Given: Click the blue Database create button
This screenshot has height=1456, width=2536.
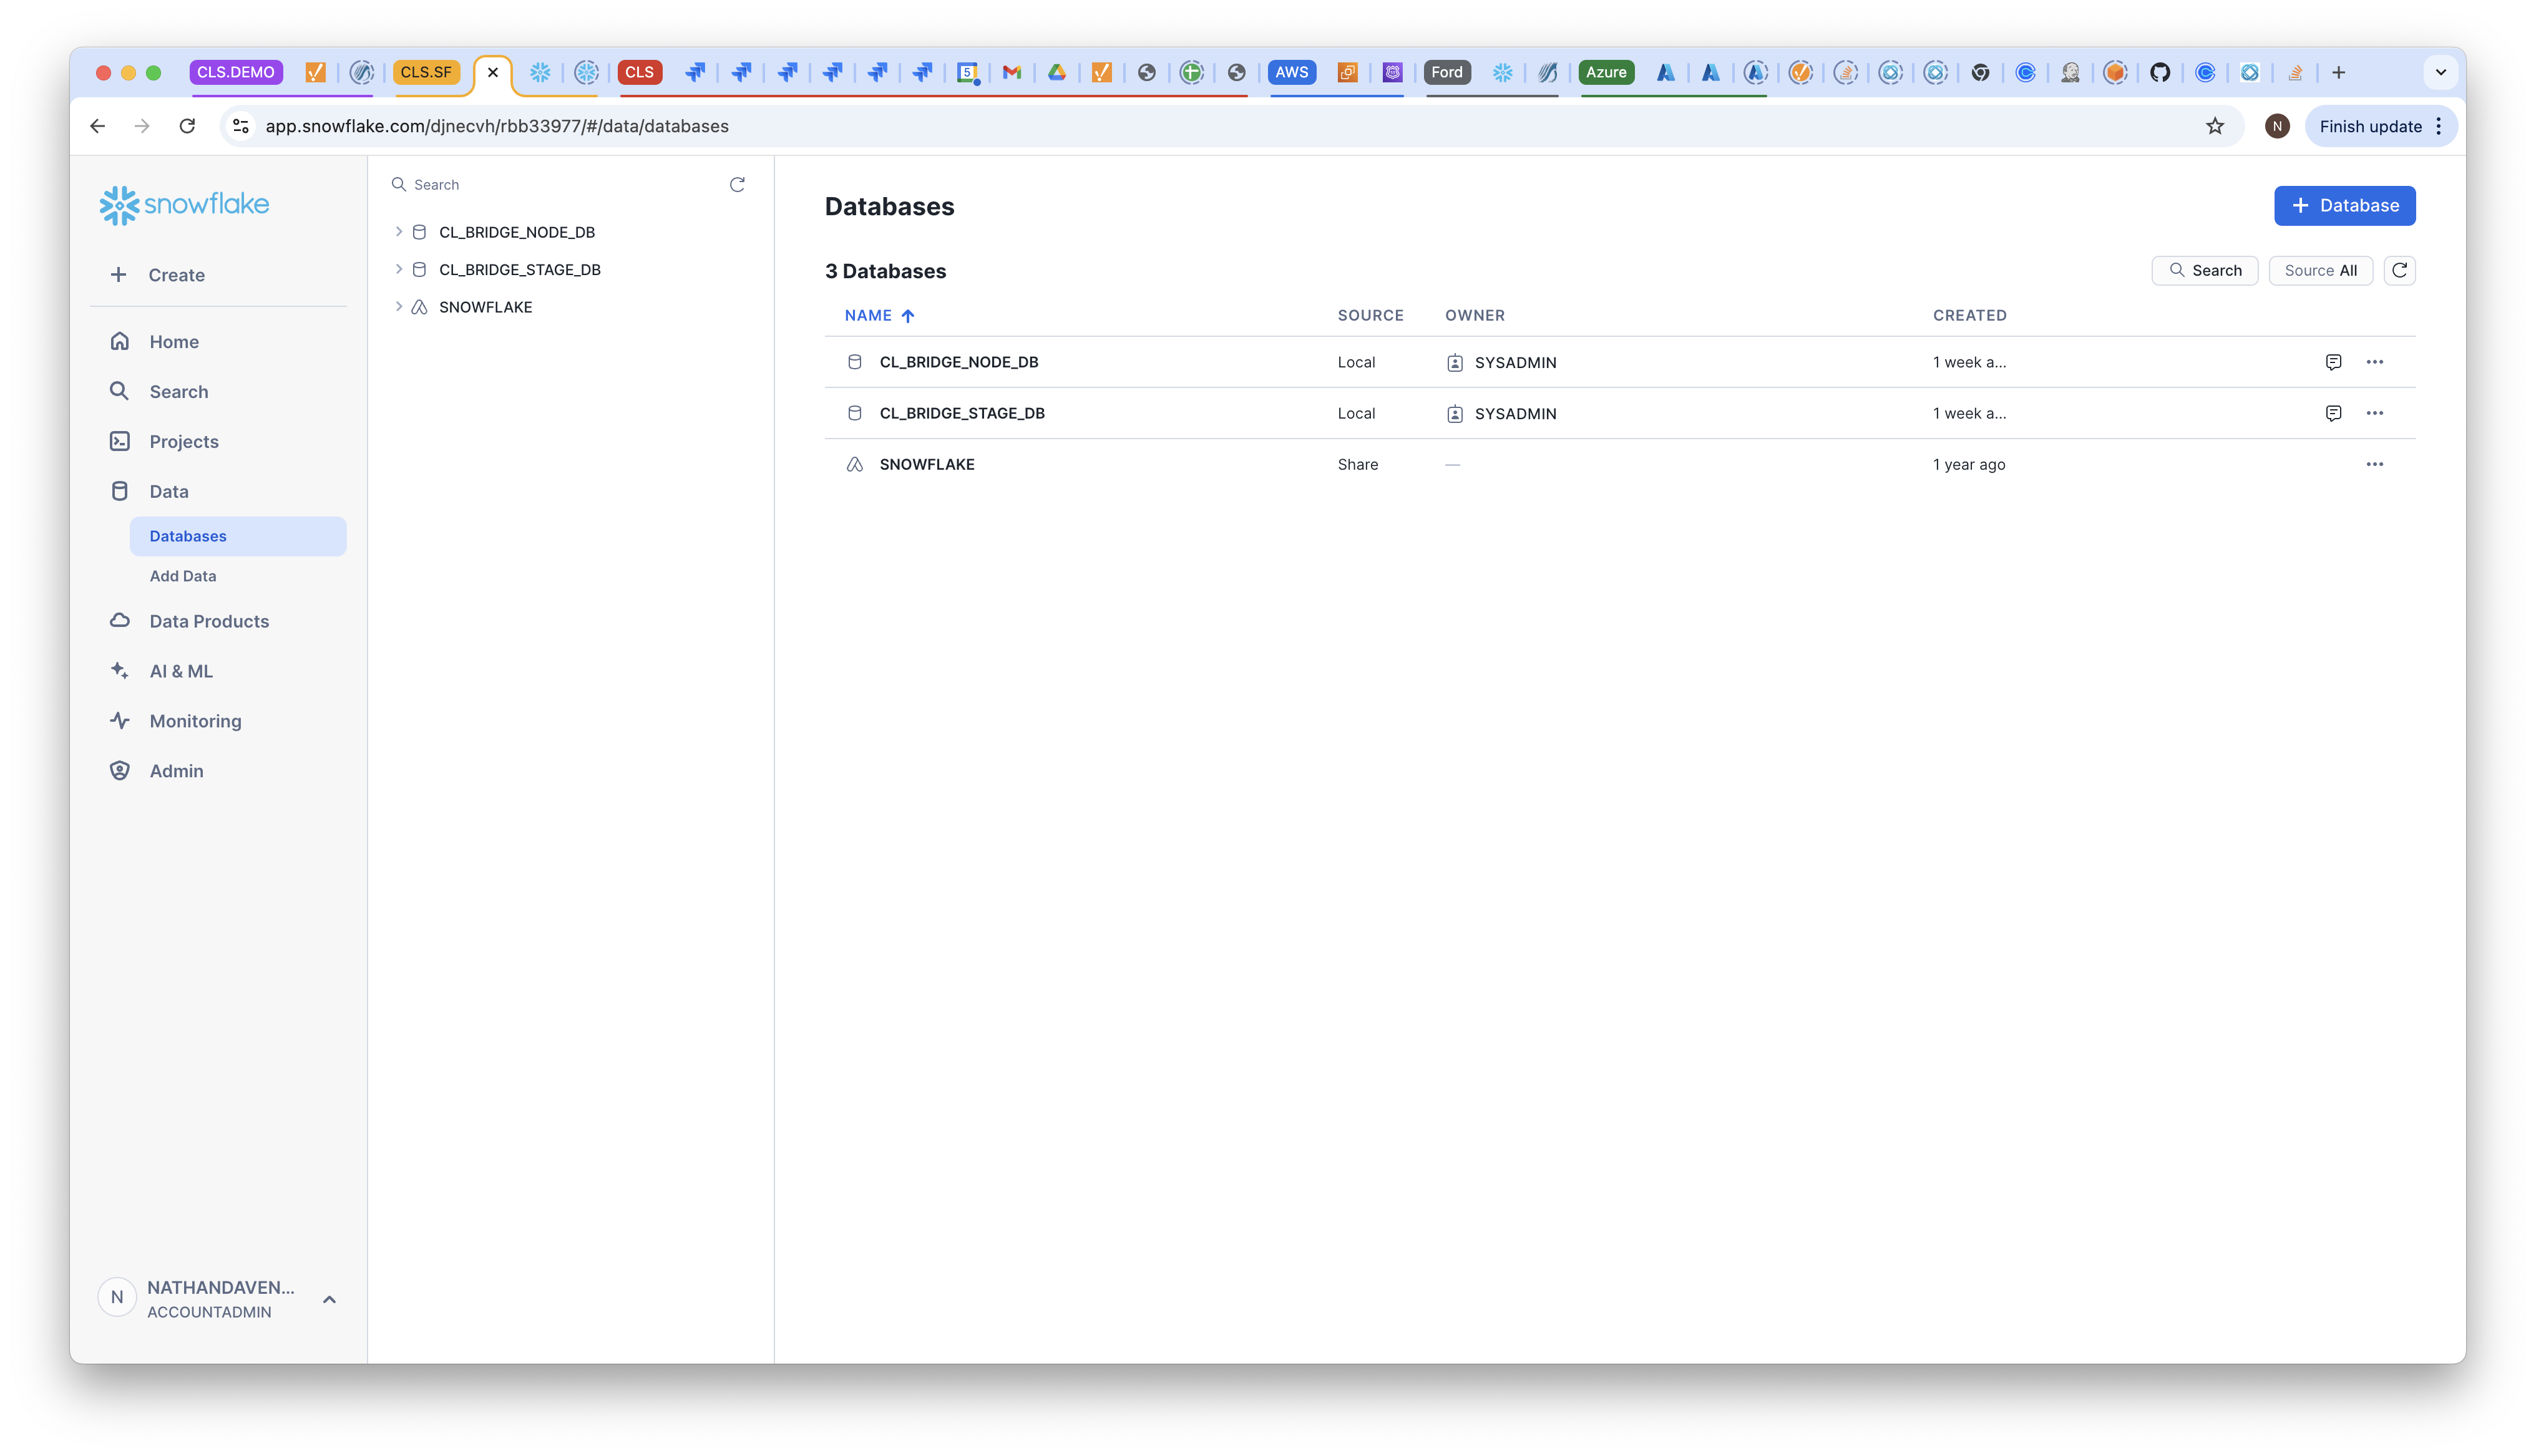Looking at the screenshot, I should coord(2344,206).
